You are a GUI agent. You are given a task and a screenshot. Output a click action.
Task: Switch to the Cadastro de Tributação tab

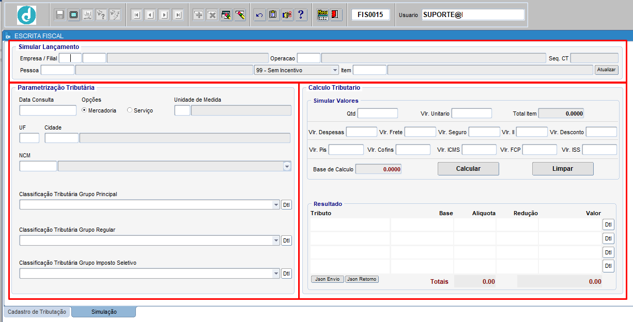pos(37,312)
